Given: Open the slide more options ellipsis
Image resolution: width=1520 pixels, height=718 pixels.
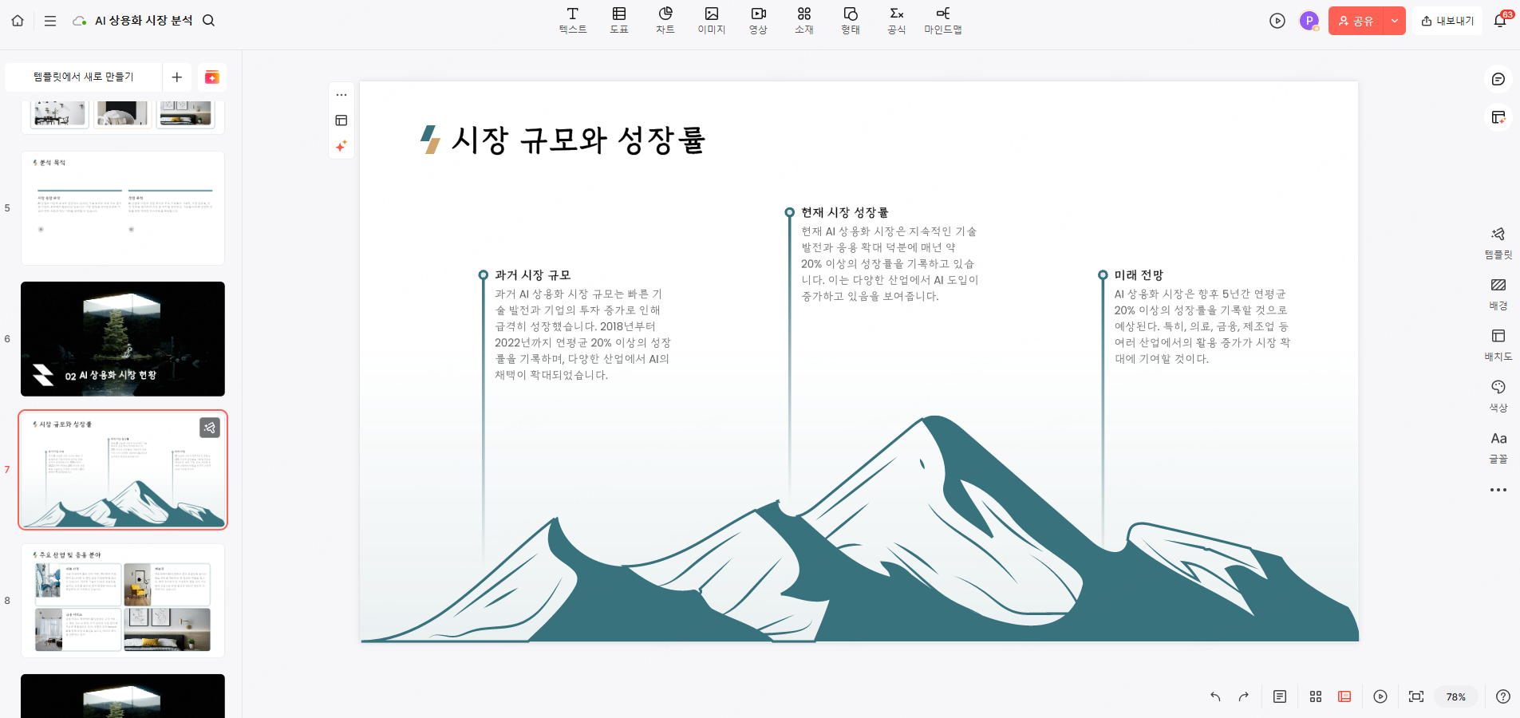Looking at the screenshot, I should 342,95.
